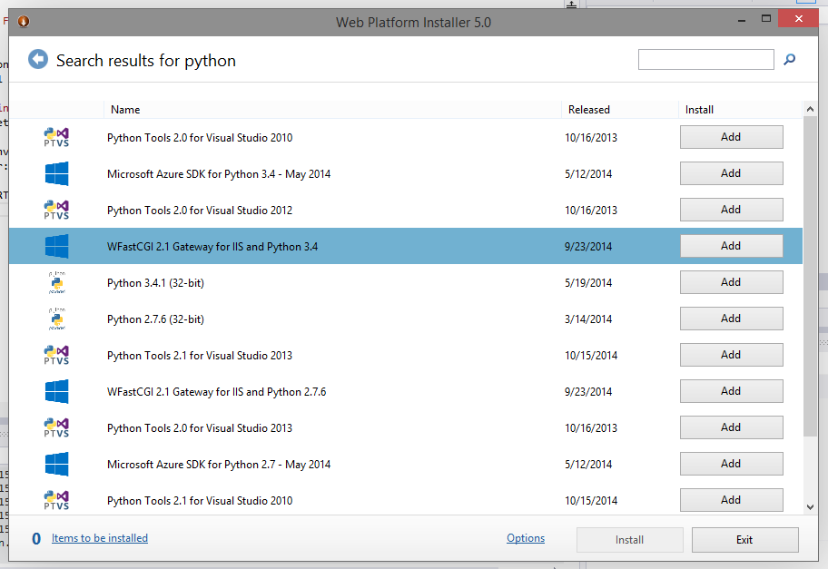828x569 pixels.
Task: Go back using the blue arrow icon
Action: (x=38, y=59)
